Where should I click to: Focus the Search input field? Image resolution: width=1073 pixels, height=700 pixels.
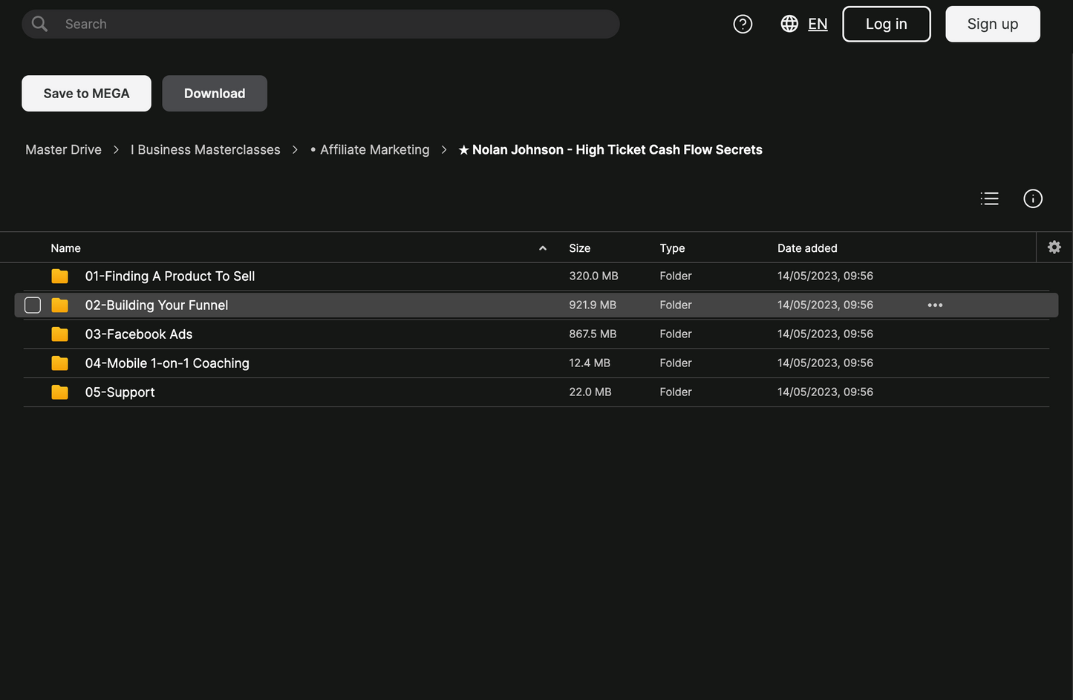click(321, 24)
